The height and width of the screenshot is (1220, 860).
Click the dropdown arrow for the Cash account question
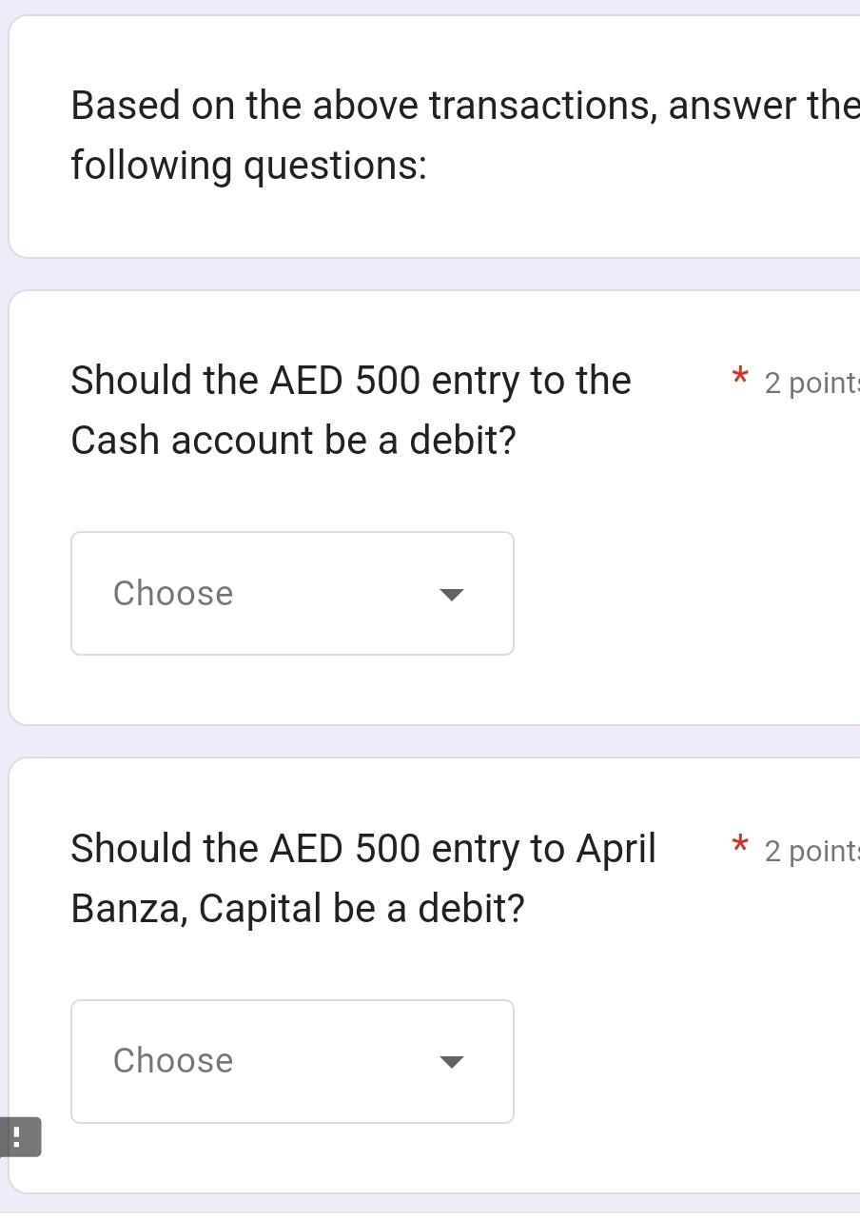coord(452,594)
